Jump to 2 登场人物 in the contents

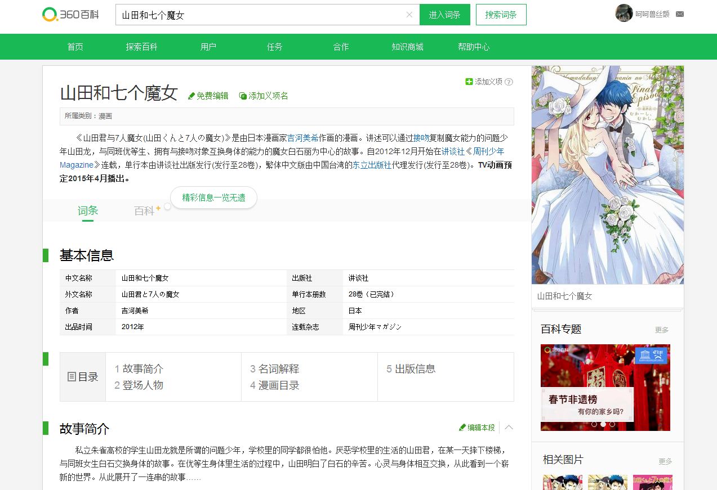coord(139,385)
